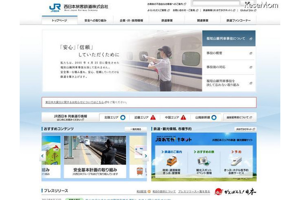
Task: Click the carousel previous arrow
Action: tap(43, 156)
